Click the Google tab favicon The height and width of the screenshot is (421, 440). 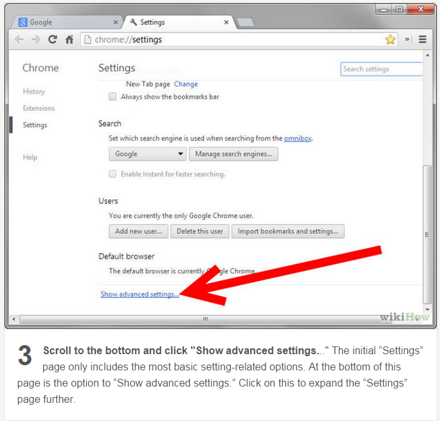click(x=23, y=22)
